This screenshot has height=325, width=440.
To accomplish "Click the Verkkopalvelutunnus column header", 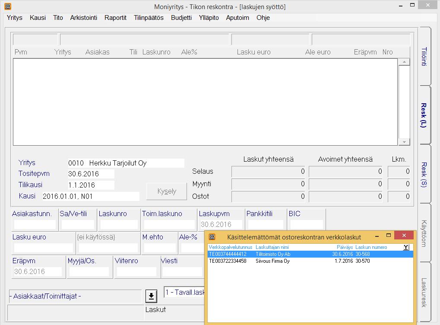I will [x=231, y=247].
